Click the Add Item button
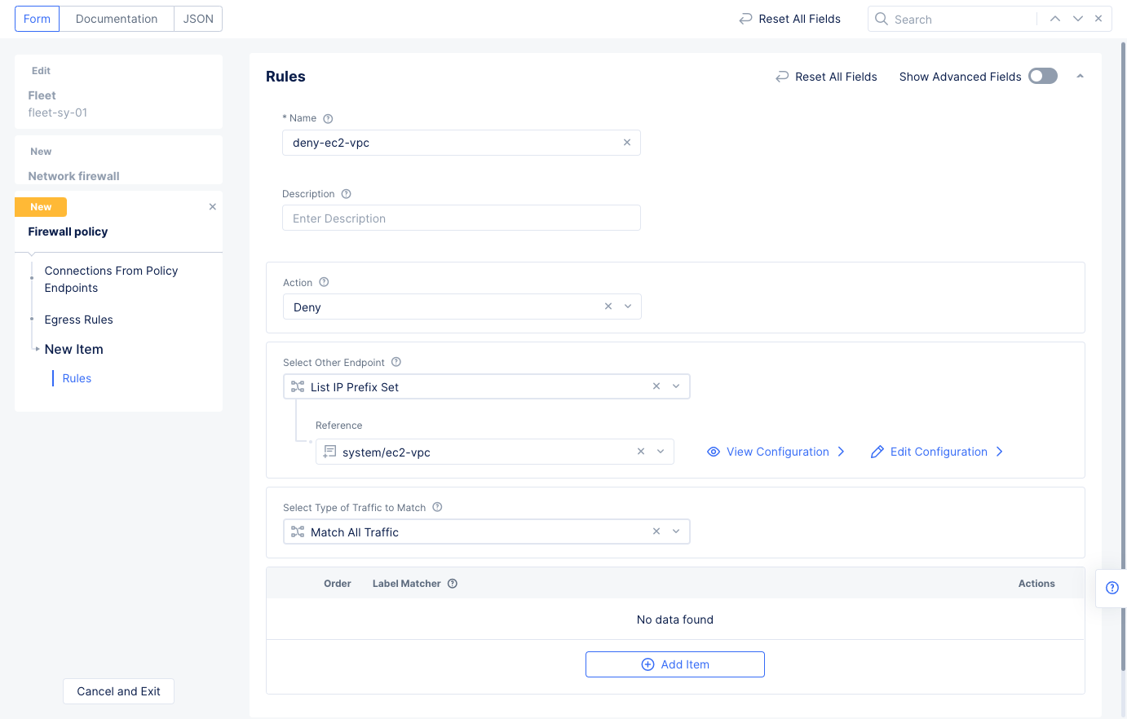 pos(674,664)
